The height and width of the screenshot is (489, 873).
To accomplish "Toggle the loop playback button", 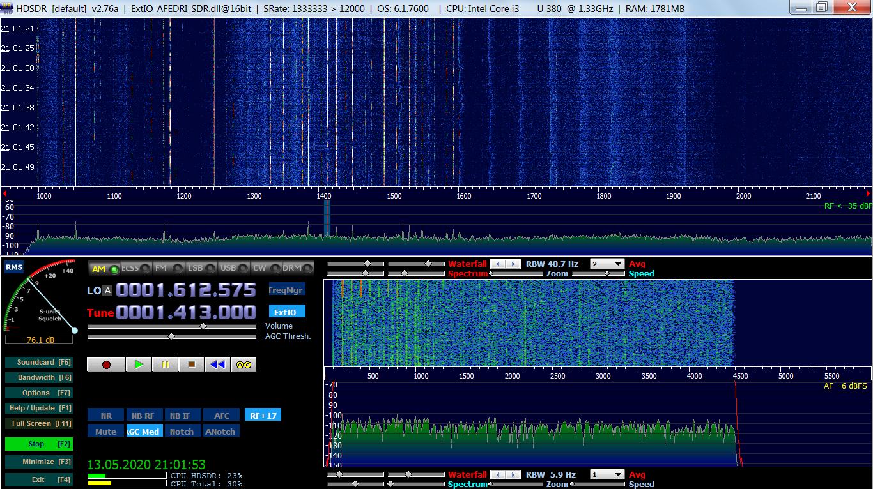I will tap(243, 365).
